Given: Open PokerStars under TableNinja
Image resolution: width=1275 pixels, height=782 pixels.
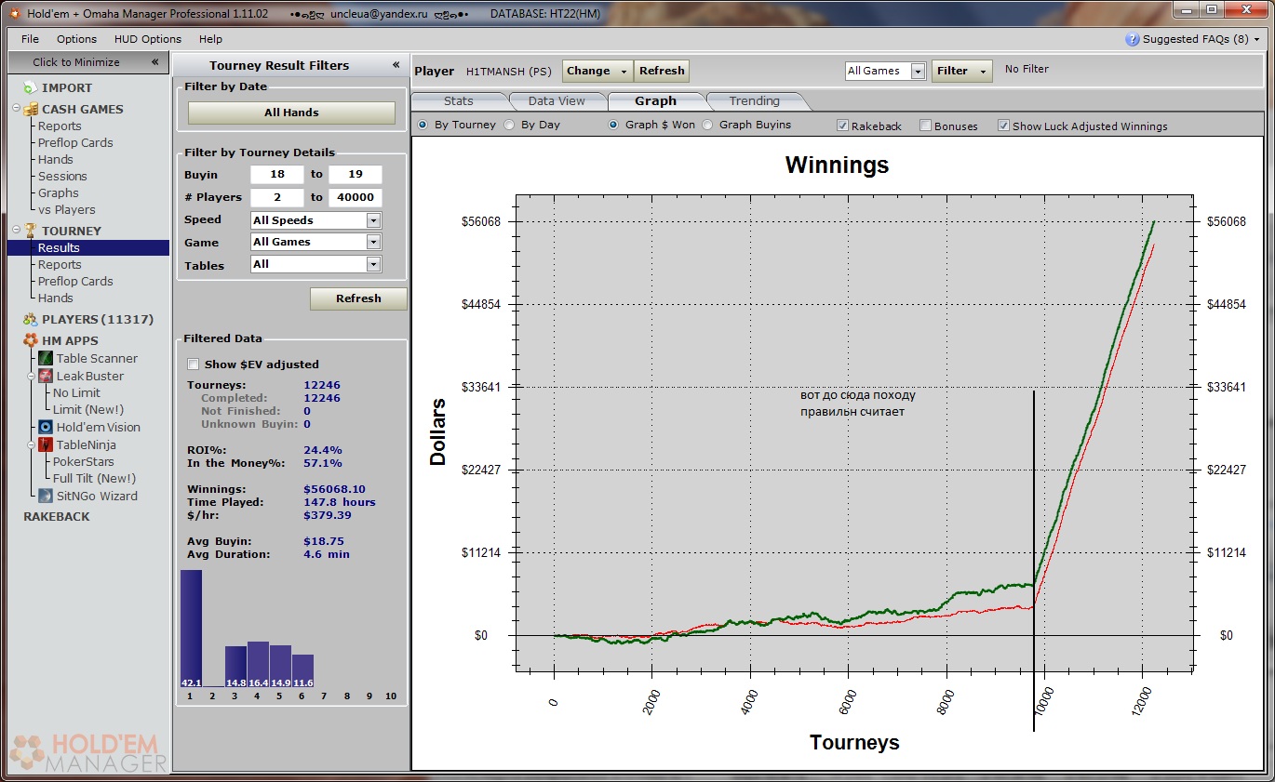Looking at the screenshot, I should pyautogui.click(x=84, y=461).
